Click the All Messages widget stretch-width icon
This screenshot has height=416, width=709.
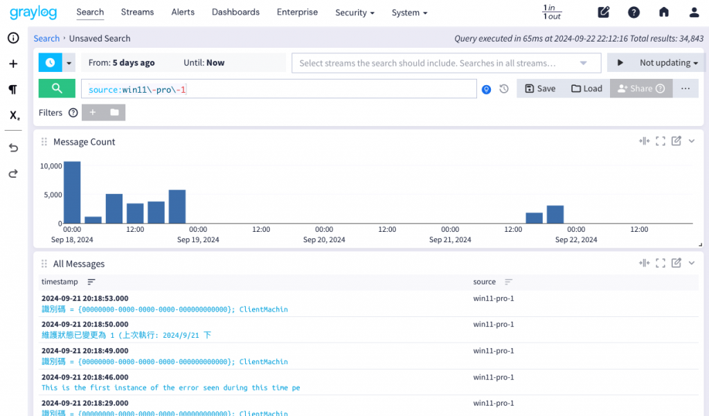(644, 263)
